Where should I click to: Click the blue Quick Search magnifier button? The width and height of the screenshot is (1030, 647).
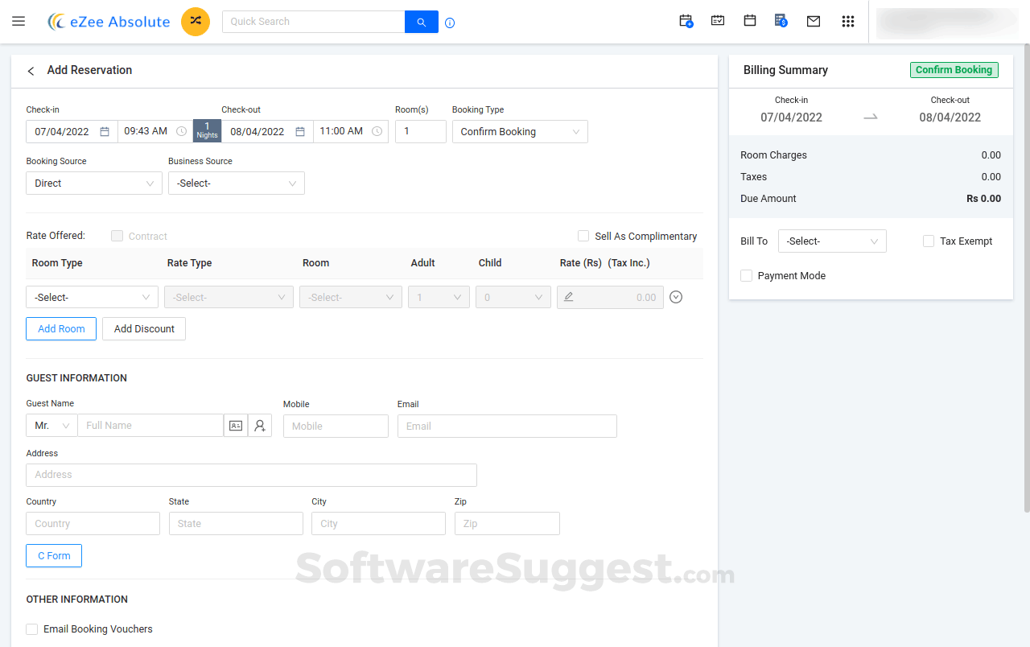421,22
